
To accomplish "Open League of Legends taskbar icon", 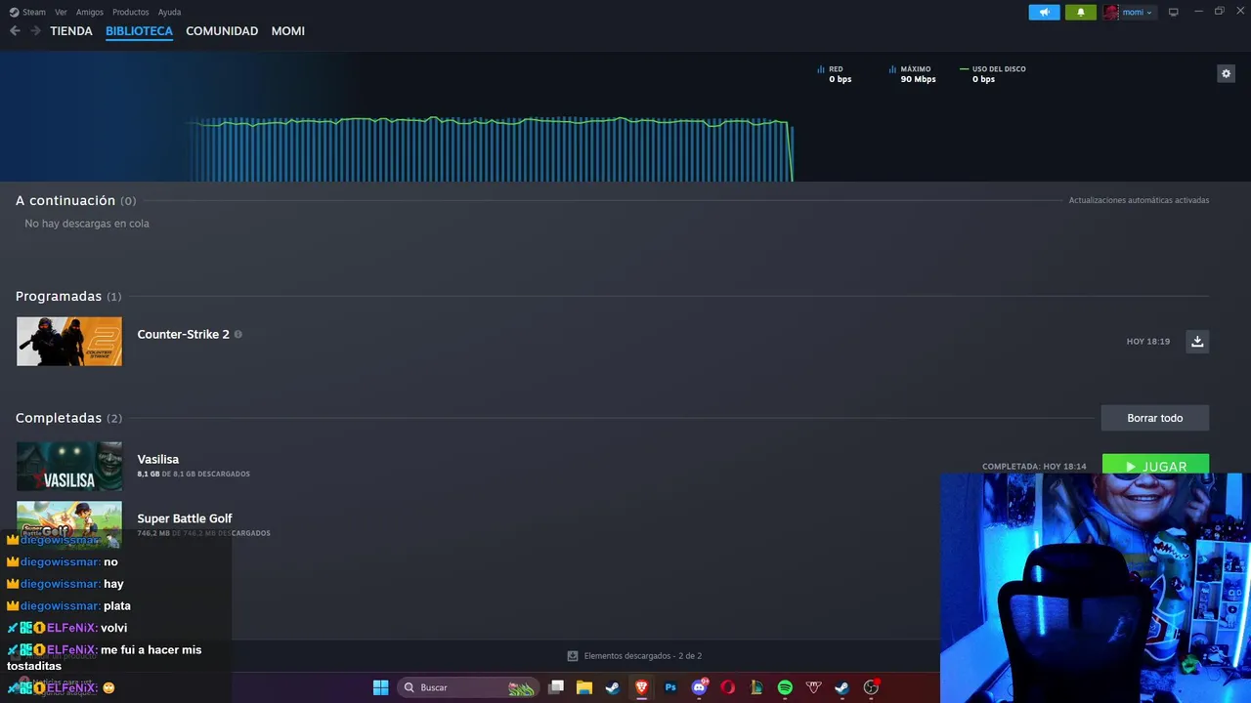I will tap(755, 687).
